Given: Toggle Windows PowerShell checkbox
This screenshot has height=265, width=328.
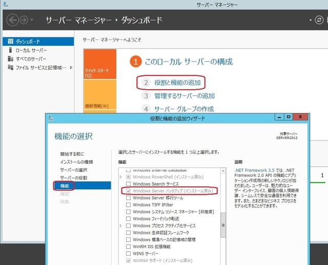Looking at the screenshot, I should [129, 177].
